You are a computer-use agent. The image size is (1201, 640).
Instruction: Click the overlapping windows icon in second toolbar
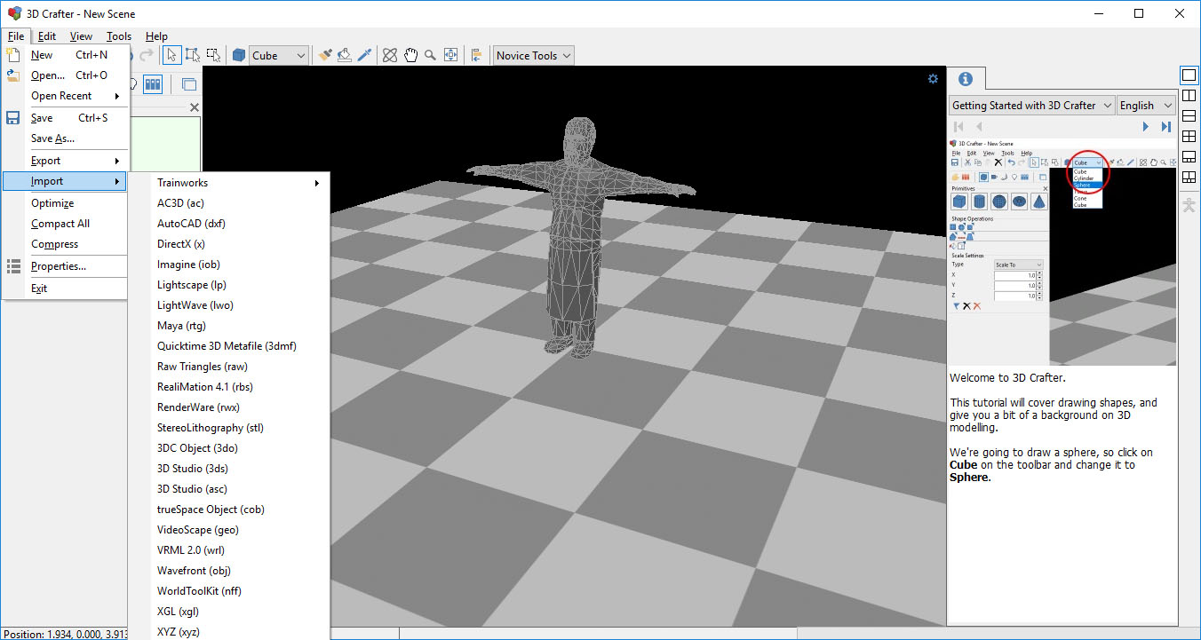click(x=188, y=84)
